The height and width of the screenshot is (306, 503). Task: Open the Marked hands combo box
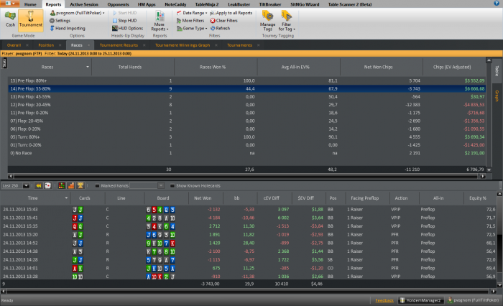pyautogui.click(x=147, y=186)
